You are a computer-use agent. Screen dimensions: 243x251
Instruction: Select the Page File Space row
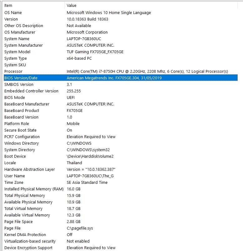click(120, 222)
